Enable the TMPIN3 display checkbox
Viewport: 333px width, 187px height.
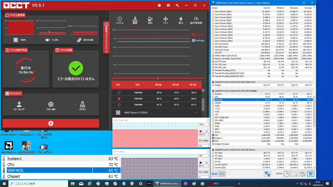pos(119,93)
